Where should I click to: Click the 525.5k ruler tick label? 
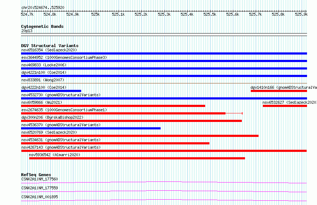210,14
